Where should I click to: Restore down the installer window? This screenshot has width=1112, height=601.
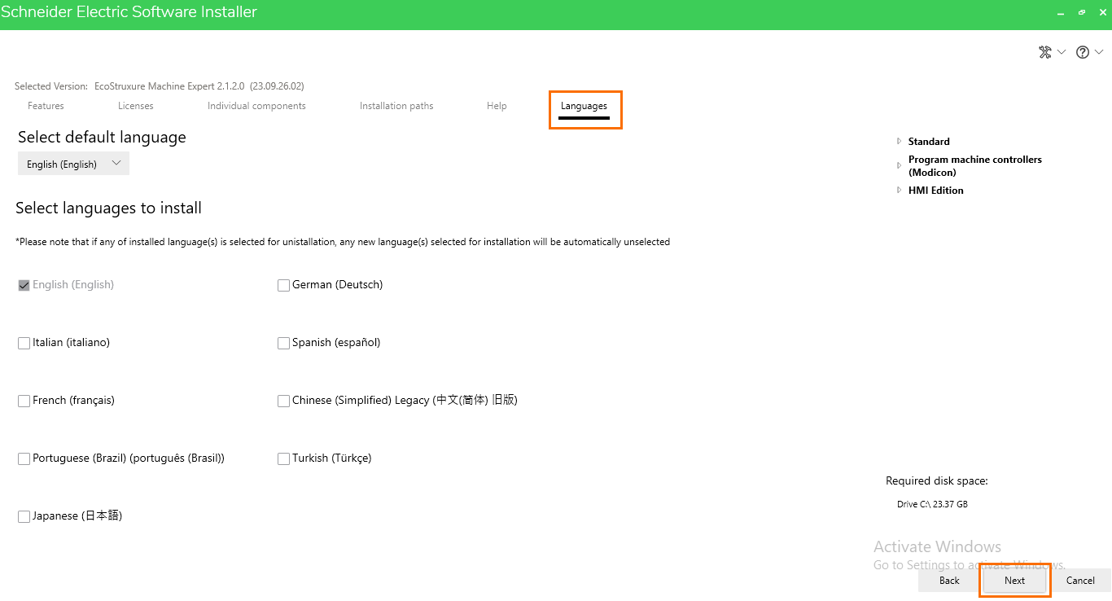coord(1082,13)
